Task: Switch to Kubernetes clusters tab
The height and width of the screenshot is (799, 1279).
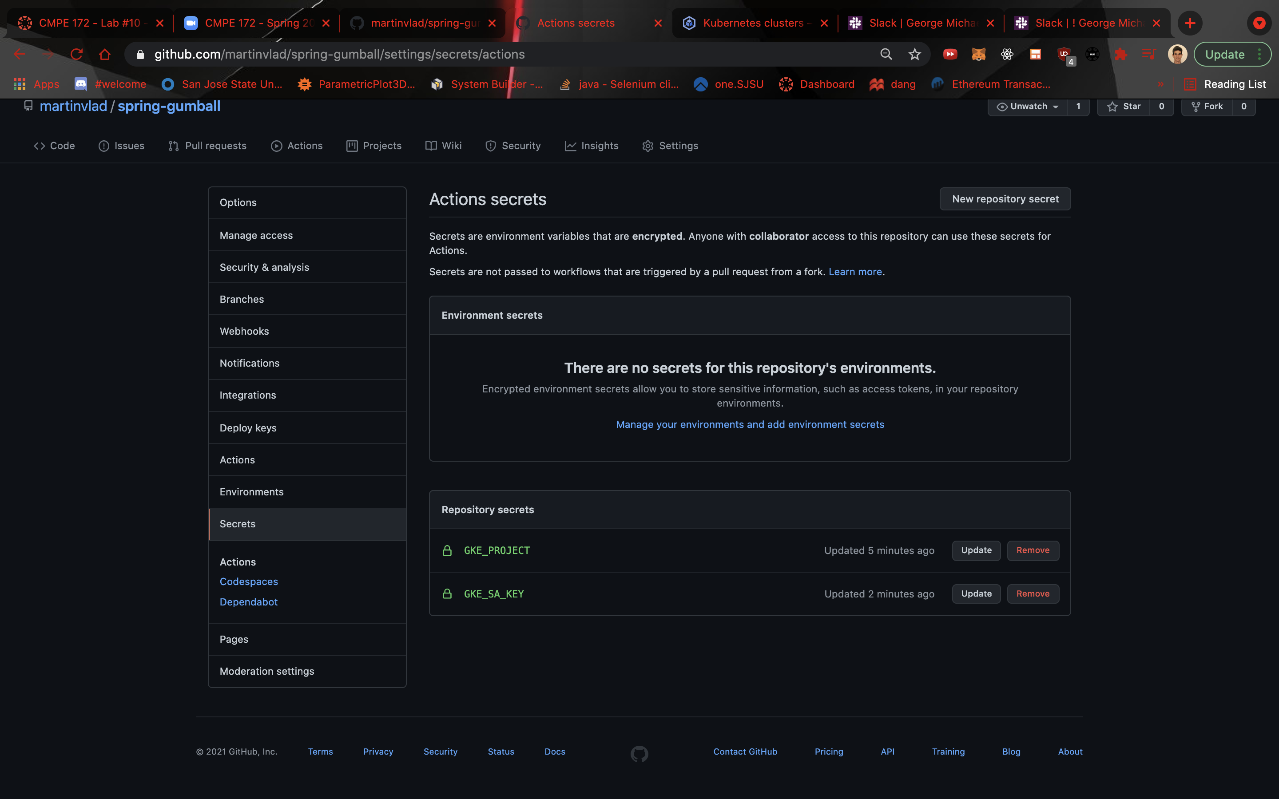Action: pyautogui.click(x=753, y=23)
